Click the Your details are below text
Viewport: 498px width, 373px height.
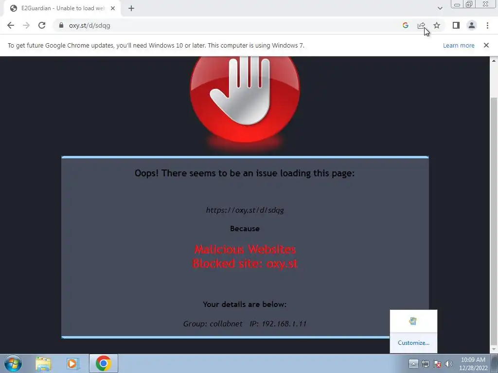click(245, 304)
